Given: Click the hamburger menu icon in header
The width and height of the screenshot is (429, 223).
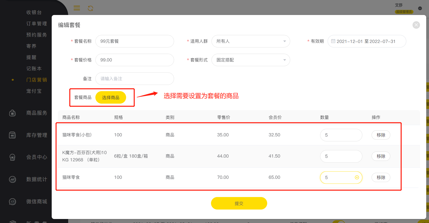Looking at the screenshot, I should pos(77,8).
